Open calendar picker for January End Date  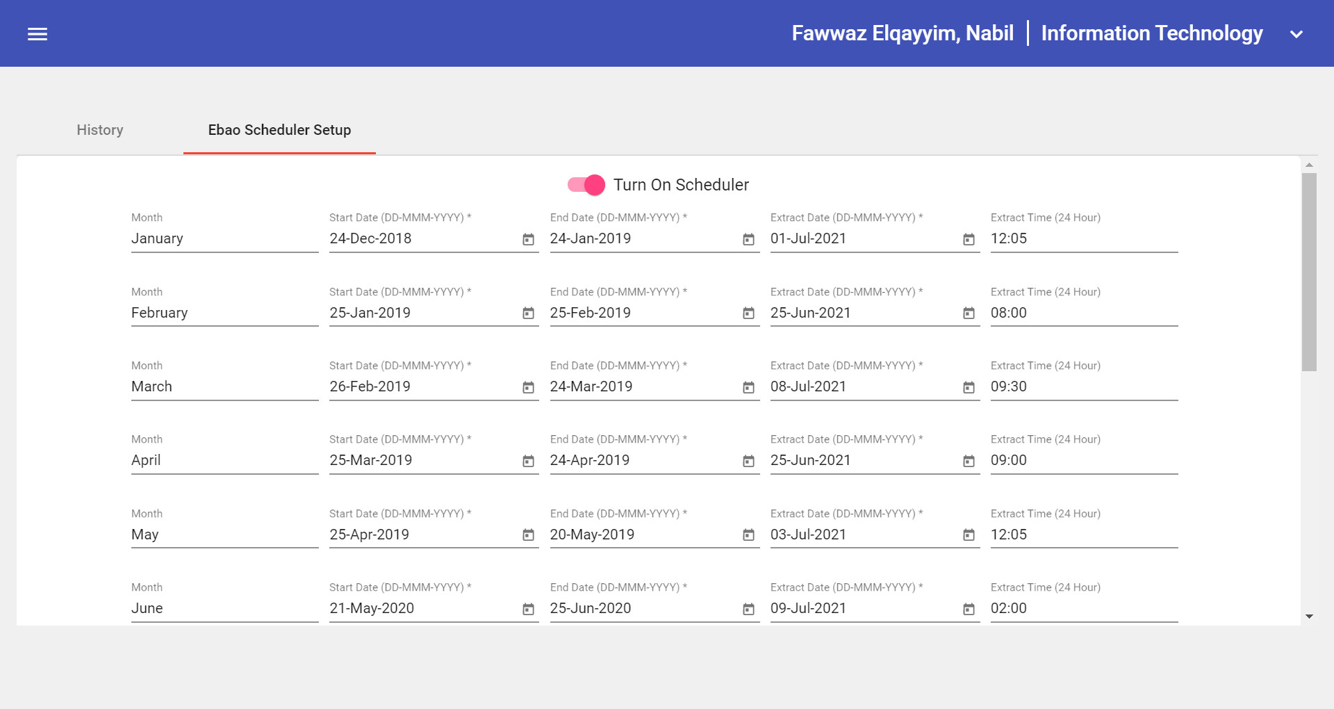point(748,238)
